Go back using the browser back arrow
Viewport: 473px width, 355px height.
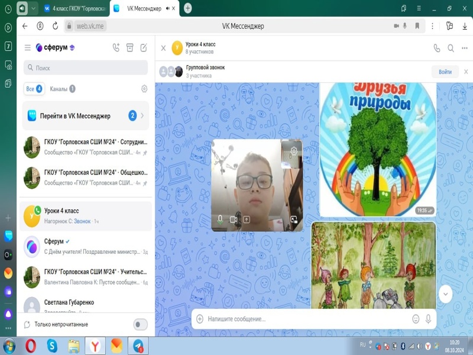click(25, 26)
